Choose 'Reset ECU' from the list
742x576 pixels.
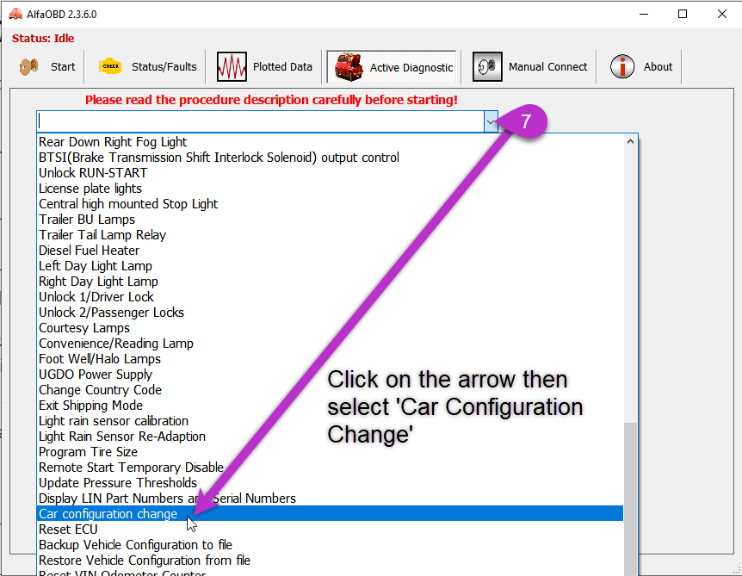click(330, 530)
